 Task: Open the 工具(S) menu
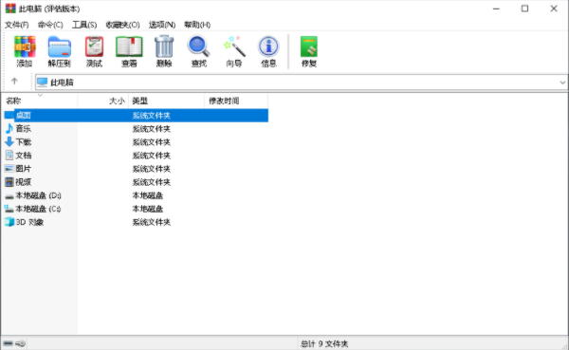pos(84,25)
